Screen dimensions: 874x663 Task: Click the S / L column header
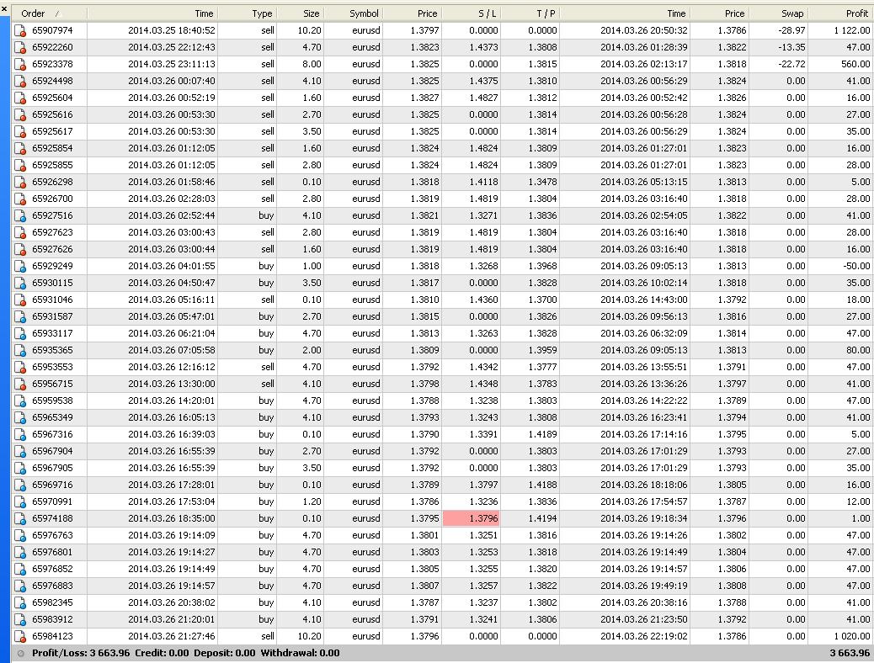471,13
